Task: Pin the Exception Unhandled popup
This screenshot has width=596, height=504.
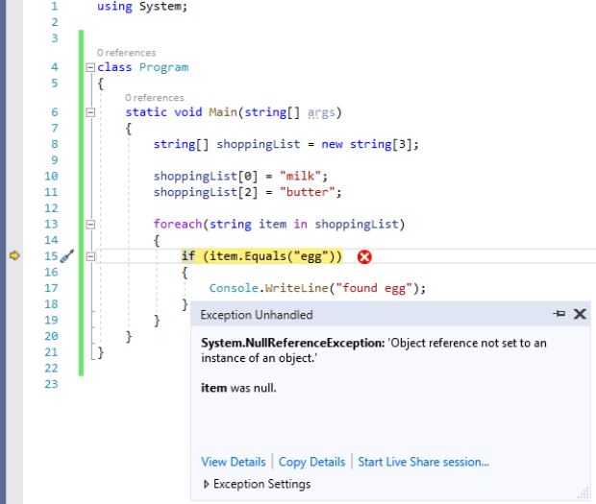Action: [x=559, y=314]
